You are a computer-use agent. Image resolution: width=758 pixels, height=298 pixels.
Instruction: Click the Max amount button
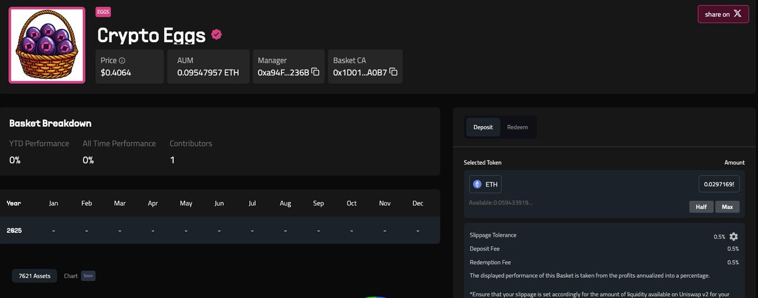(727, 207)
